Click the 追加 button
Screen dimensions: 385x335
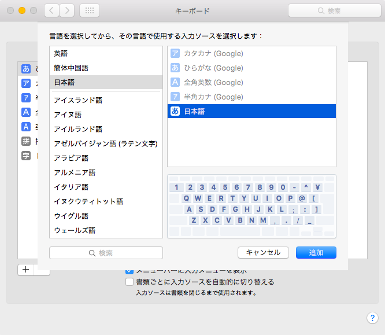[x=316, y=253]
